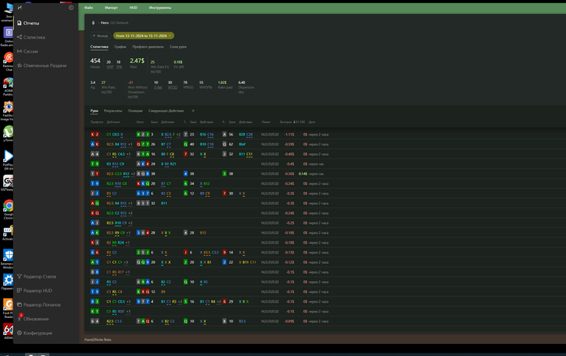566x356 pixels.
Task: Open the HUD menu
Action: [133, 7]
